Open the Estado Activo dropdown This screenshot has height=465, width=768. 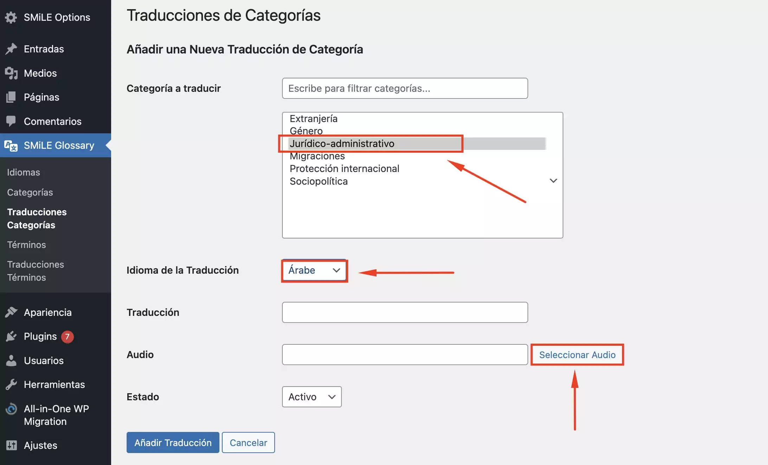tap(311, 396)
